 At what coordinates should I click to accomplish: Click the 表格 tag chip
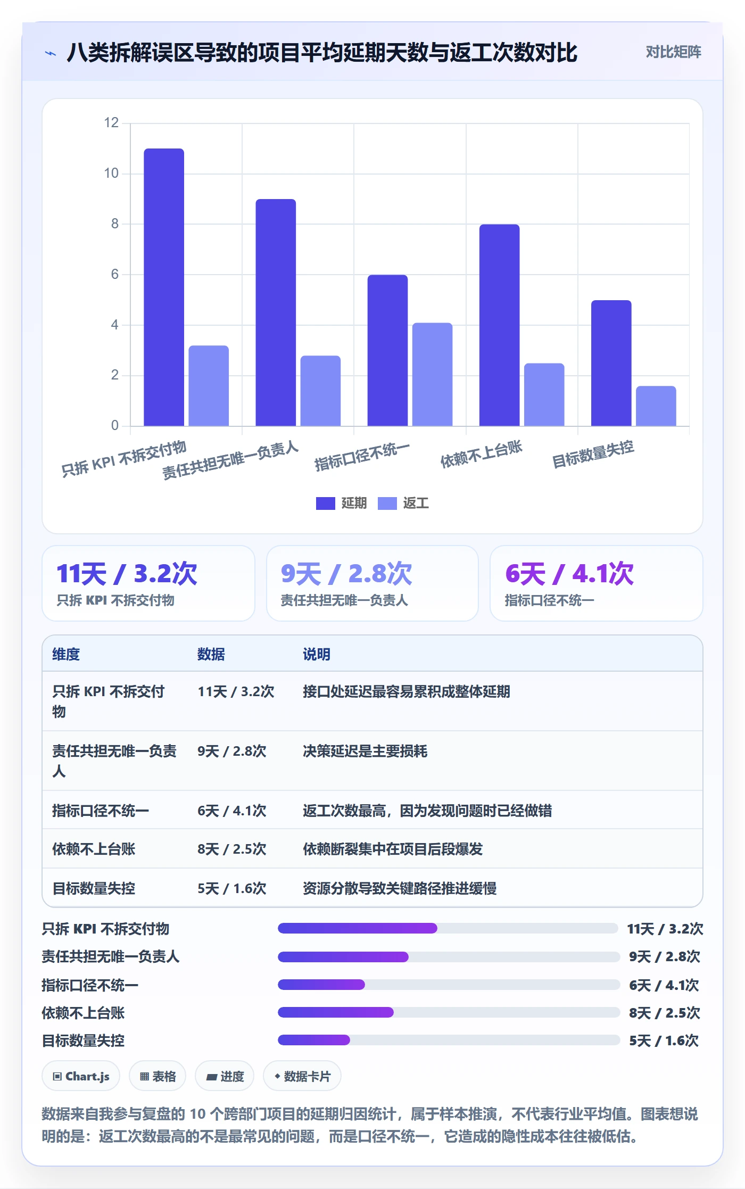158,1076
